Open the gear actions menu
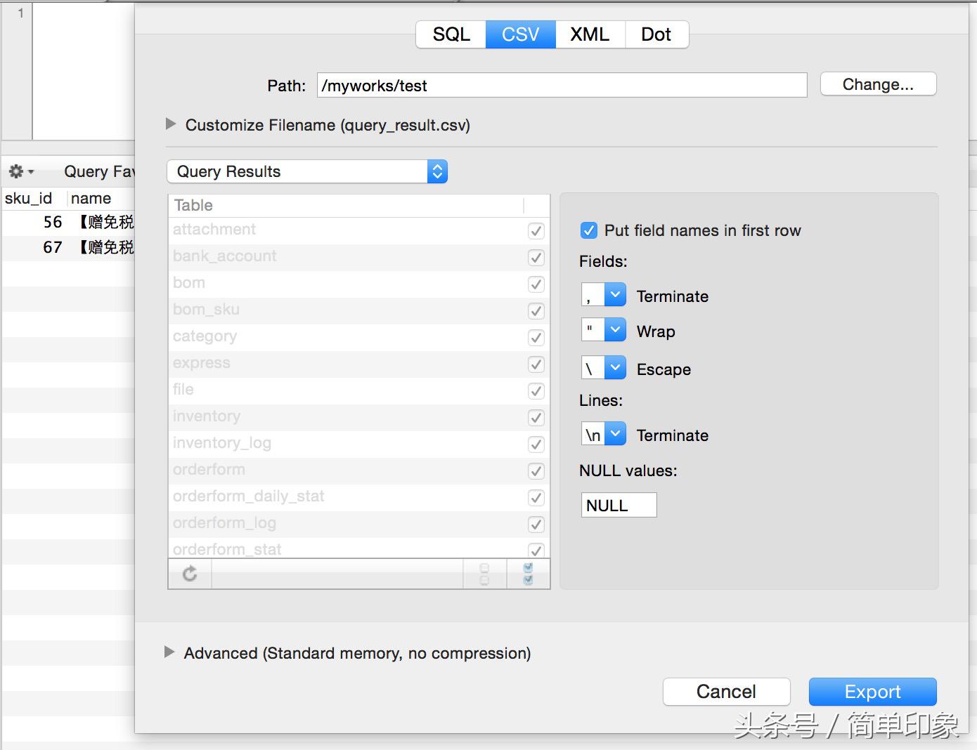Image resolution: width=977 pixels, height=750 pixels. point(20,171)
